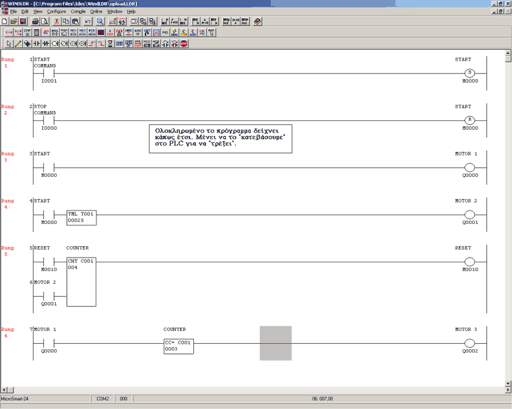
Task: Click the New file icon
Action: (5, 22)
